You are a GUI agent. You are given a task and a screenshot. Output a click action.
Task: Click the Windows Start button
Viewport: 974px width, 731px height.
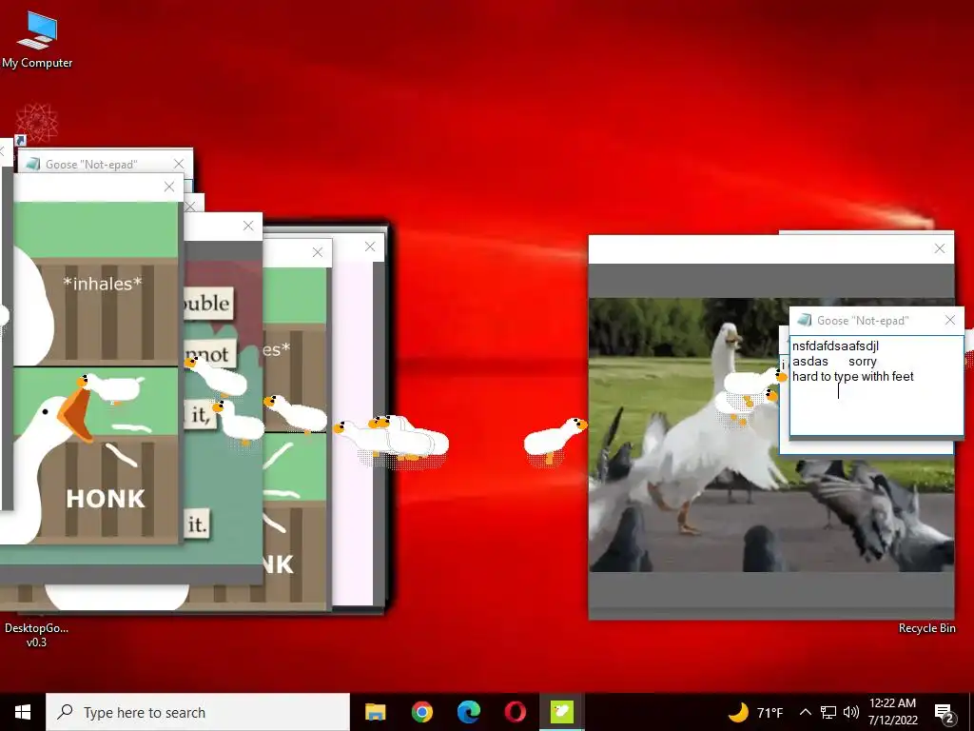tap(23, 712)
